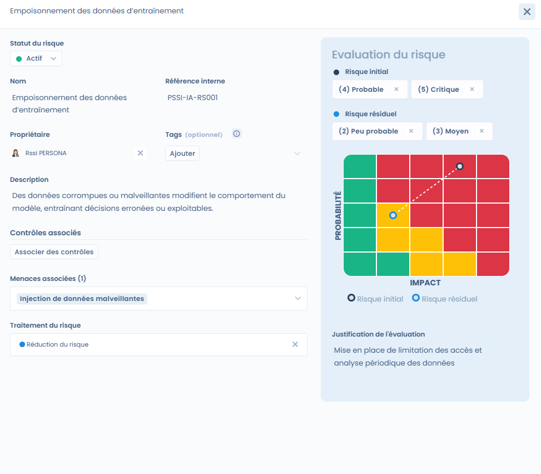Click the bottom-left green matrix cell

pos(360,264)
